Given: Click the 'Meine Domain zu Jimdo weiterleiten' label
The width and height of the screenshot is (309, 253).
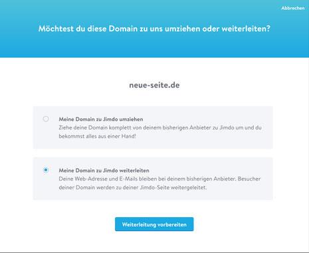Looking at the screenshot, I should (x=104, y=171).
